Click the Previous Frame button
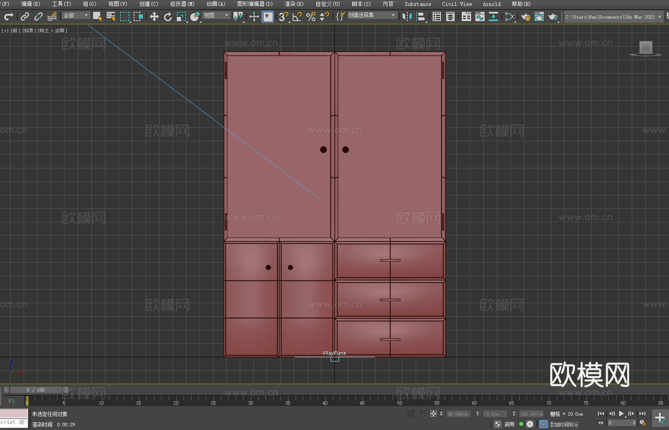 point(611,414)
